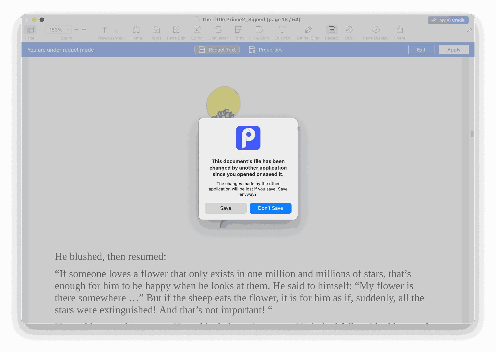Open the Digital Sign pen icon
Screen dimensions: 496x352
[x=308, y=30]
